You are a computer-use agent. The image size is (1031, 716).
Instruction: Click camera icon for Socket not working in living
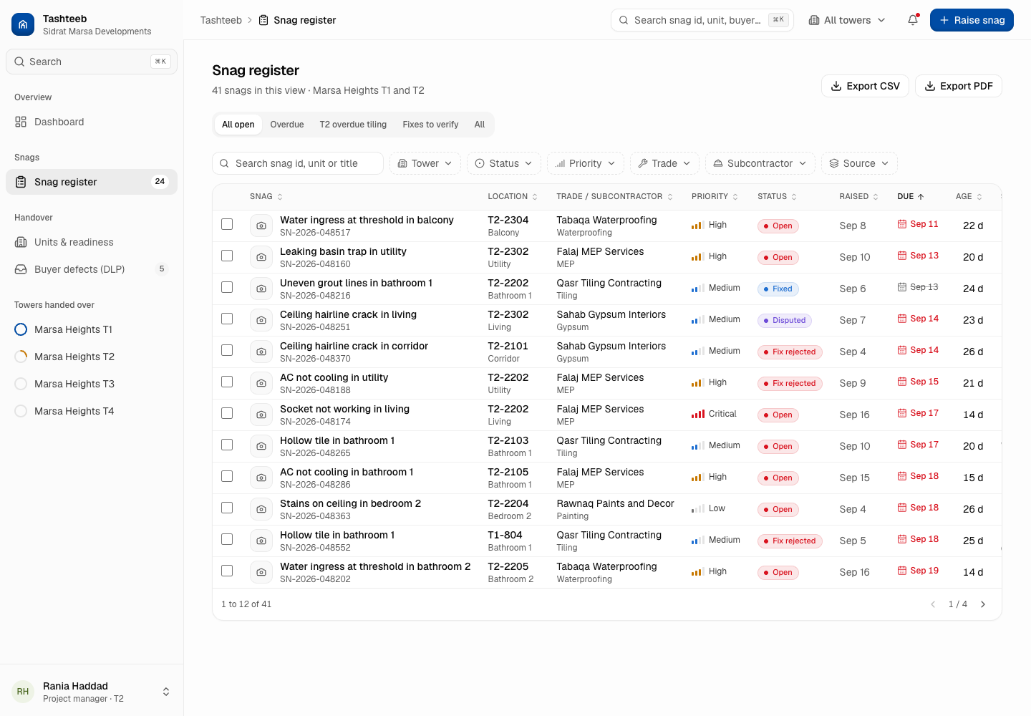(x=261, y=415)
